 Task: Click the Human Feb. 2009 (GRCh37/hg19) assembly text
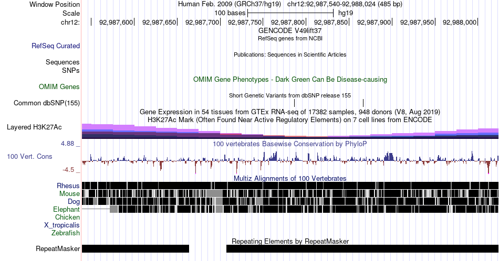pos(230,4)
